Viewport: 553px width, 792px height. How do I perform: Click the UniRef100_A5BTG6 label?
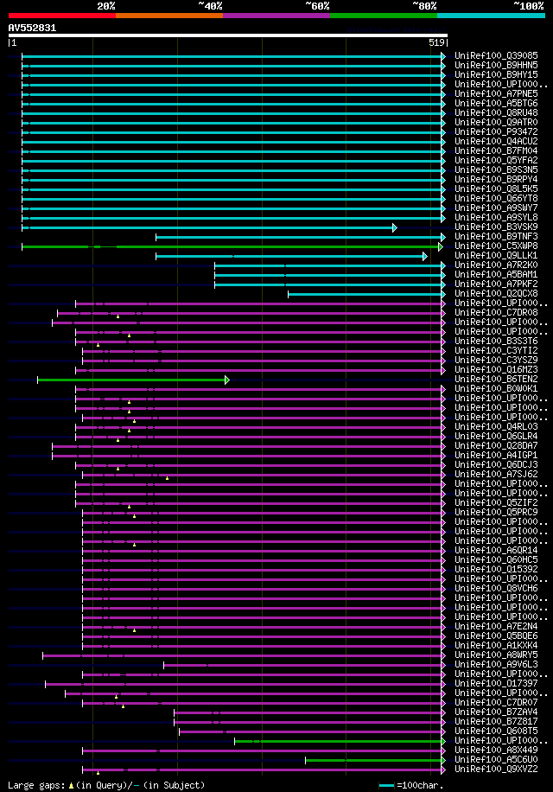pyautogui.click(x=496, y=103)
